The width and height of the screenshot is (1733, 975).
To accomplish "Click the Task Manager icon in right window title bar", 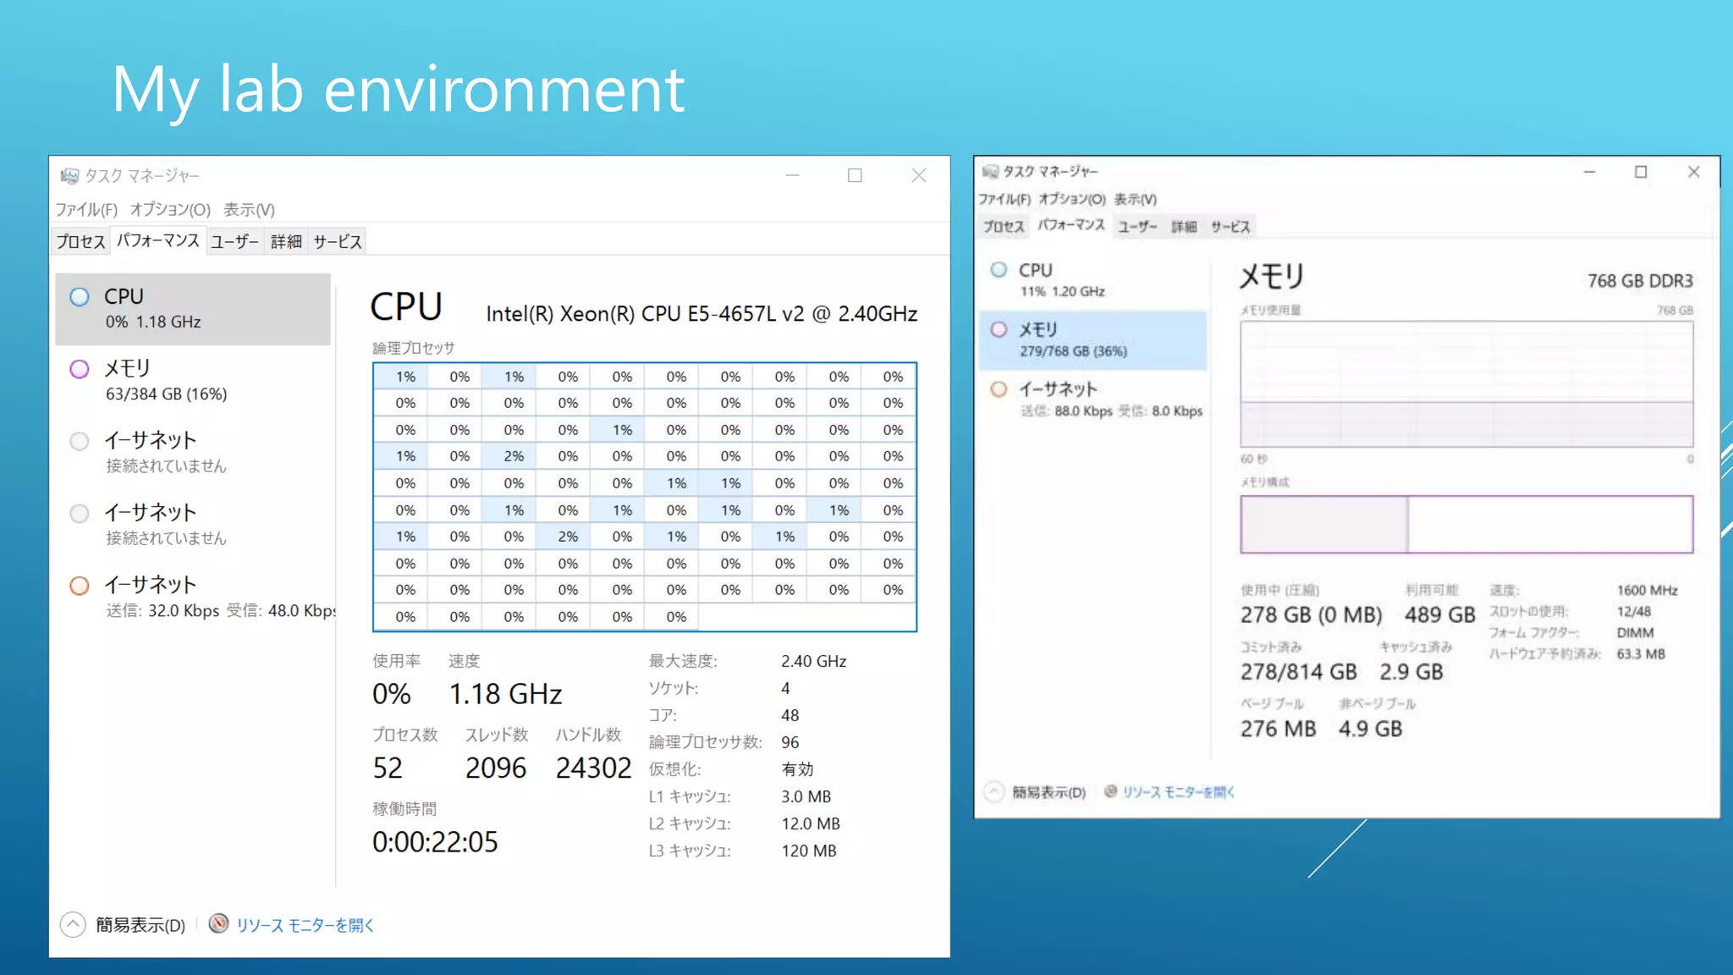I will (x=990, y=172).
